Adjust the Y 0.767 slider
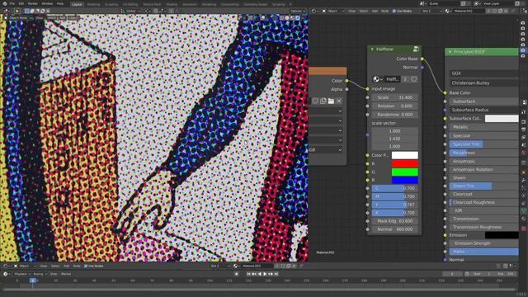This screenshot has width=528, height=297. coord(394,205)
